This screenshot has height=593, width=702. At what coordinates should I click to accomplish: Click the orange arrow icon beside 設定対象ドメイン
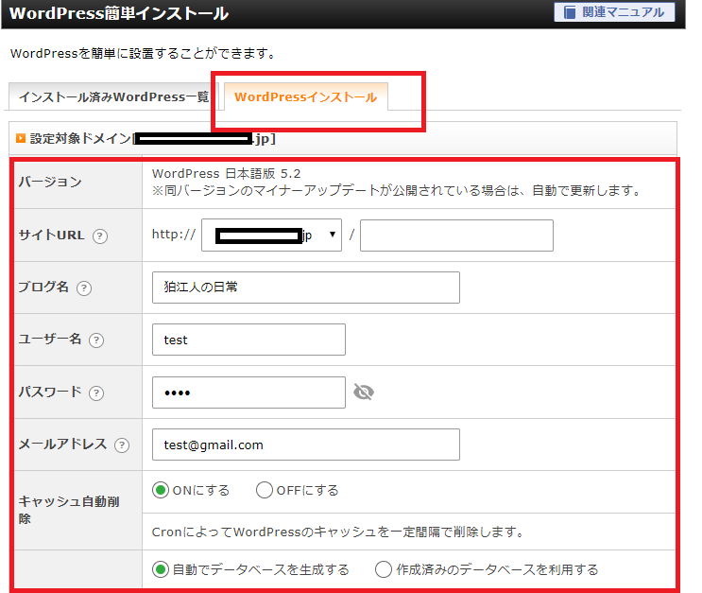click(21, 138)
